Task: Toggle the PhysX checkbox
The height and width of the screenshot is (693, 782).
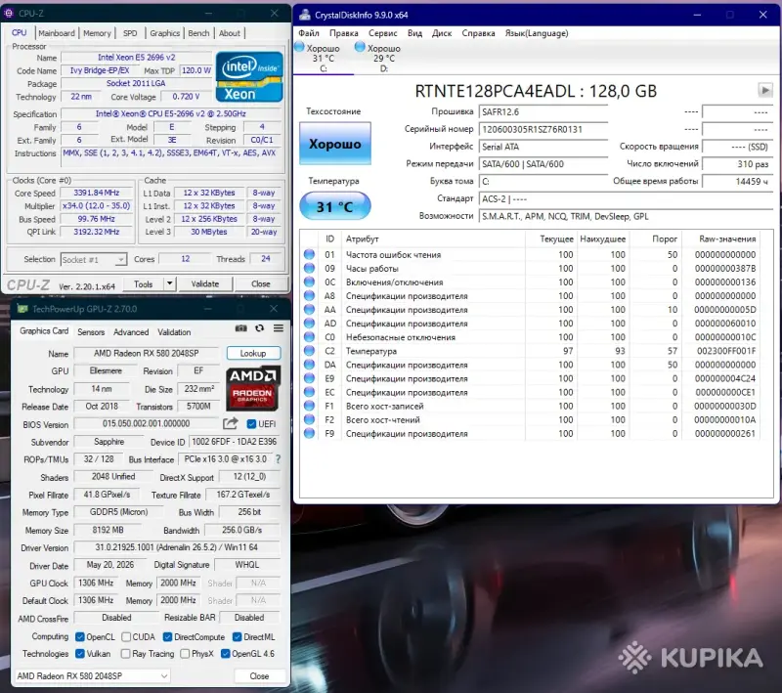Action: 185,653
